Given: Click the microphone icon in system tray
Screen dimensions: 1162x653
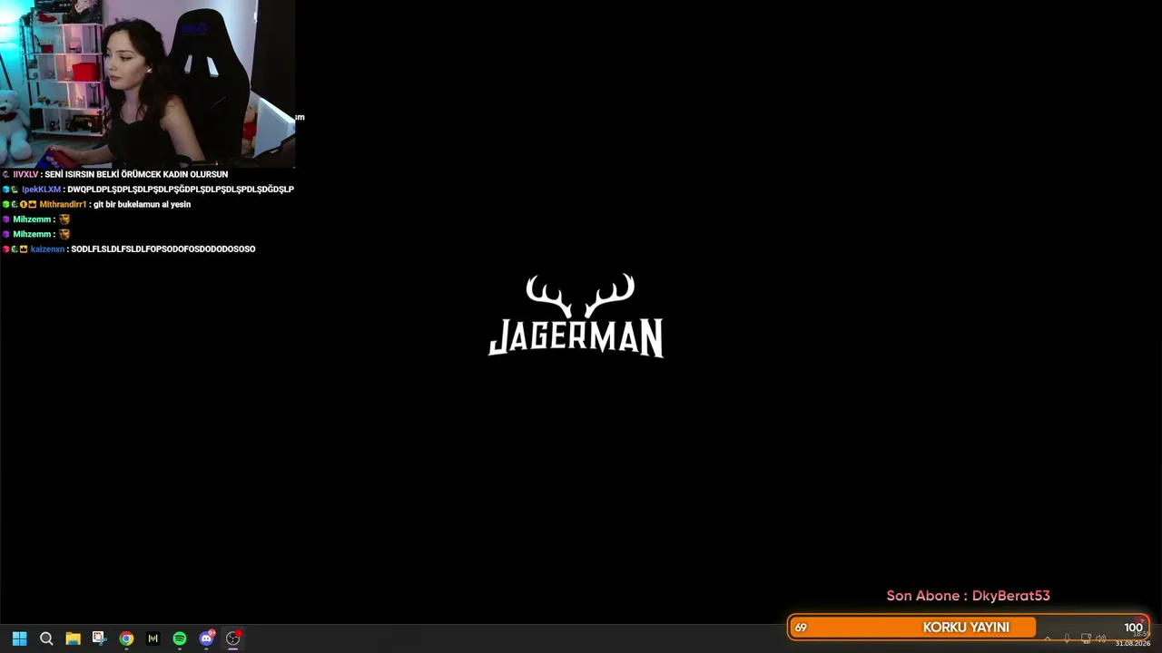Looking at the screenshot, I should tap(1067, 638).
